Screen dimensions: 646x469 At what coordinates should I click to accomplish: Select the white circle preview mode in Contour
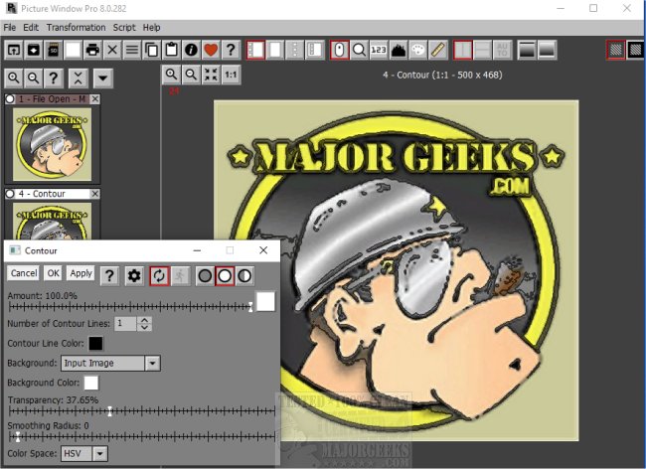click(x=225, y=276)
